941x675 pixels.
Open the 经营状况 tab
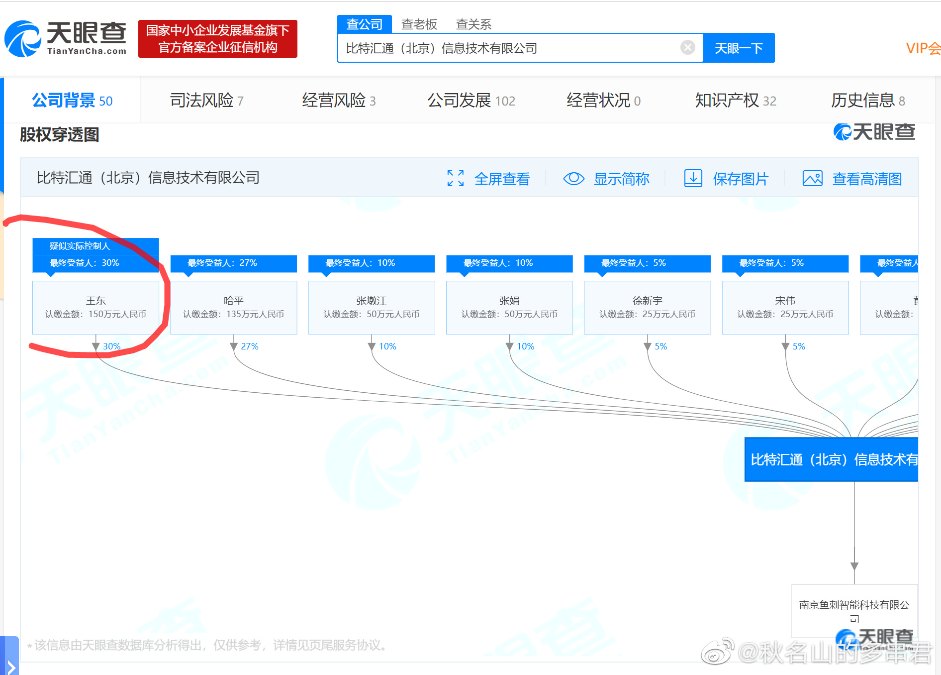point(603,101)
